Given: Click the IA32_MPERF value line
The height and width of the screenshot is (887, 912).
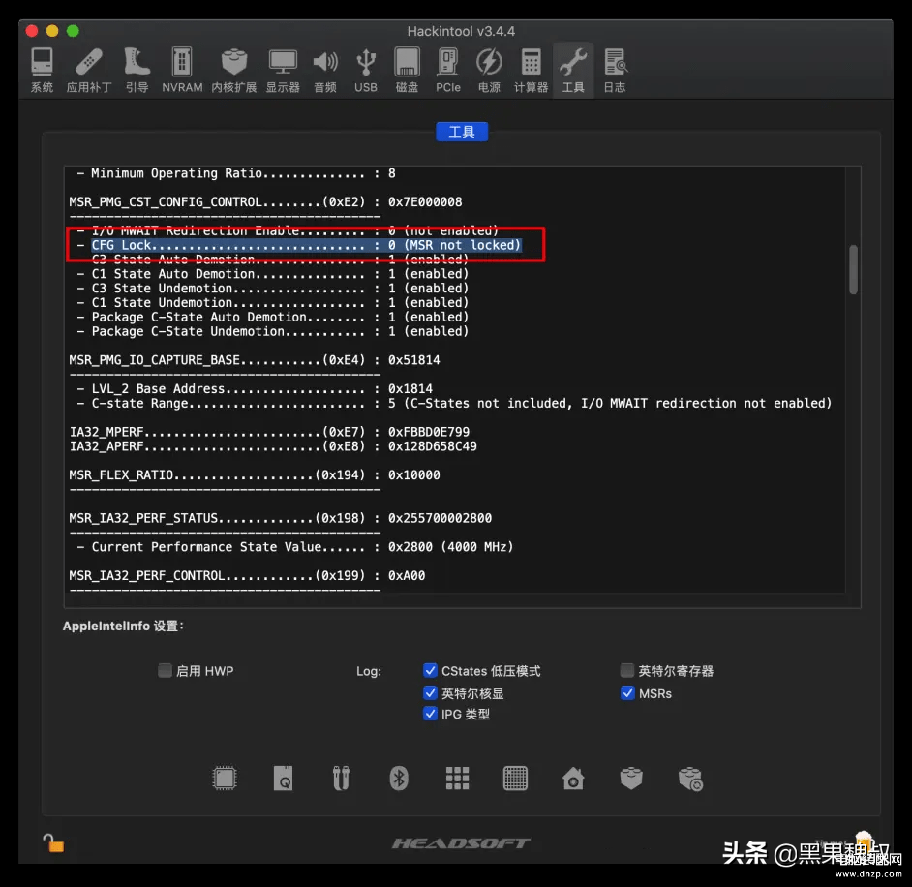Looking at the screenshot, I should pos(270,432).
